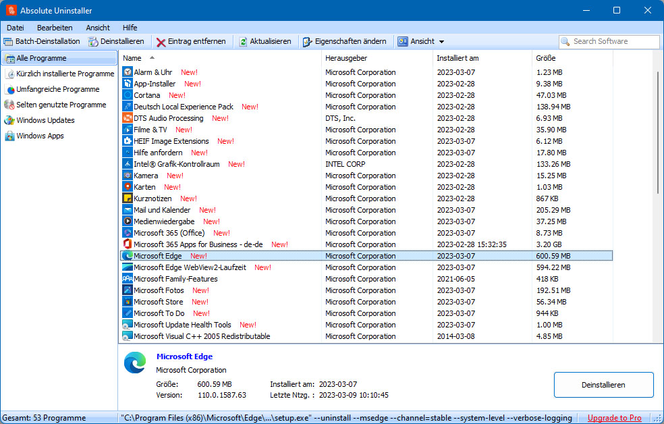
Task: Click the Medienwiedergabe app icon
Action: (128, 221)
